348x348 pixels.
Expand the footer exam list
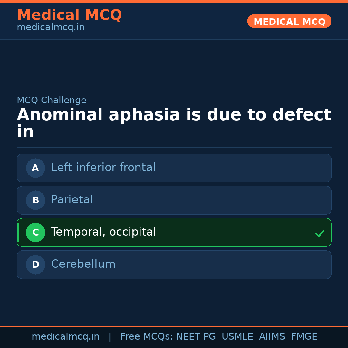click(x=218, y=336)
